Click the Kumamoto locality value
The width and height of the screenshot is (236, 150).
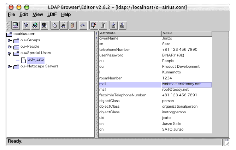click(x=172, y=72)
